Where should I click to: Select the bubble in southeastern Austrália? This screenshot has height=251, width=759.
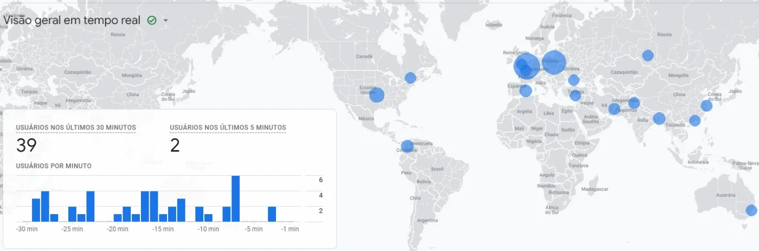click(x=751, y=210)
